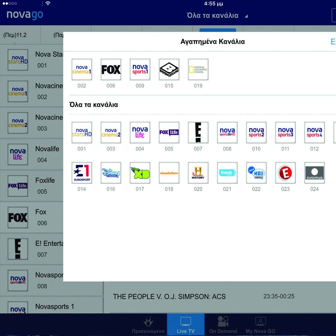
Task: Tap the Disney Channel icon
Action: coord(111,173)
